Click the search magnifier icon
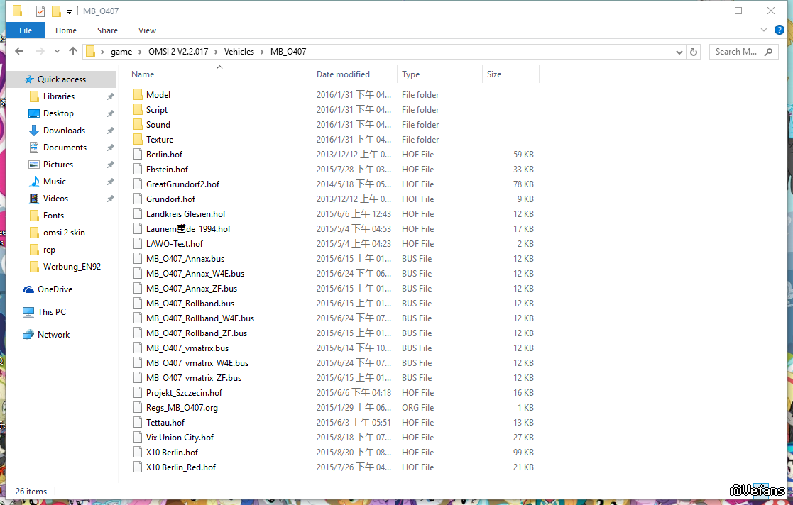This screenshot has width=793, height=505. pyautogui.click(x=768, y=52)
